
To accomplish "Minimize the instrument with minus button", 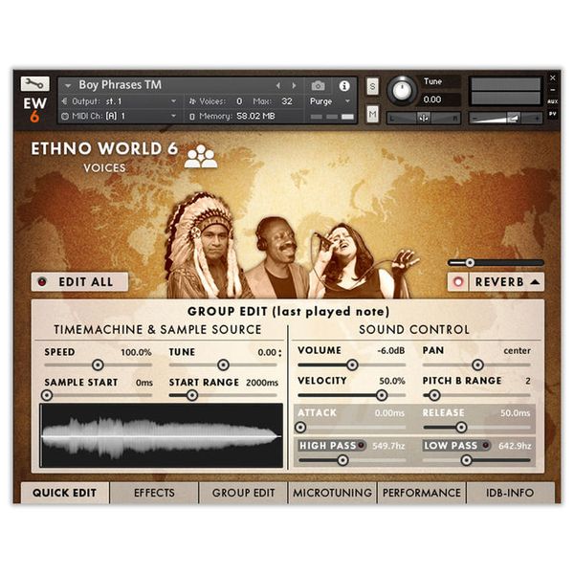I will coord(553,90).
